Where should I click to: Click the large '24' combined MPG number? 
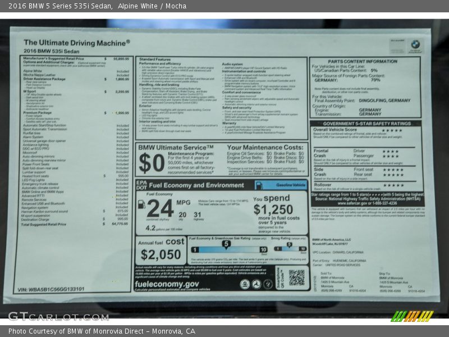point(160,208)
